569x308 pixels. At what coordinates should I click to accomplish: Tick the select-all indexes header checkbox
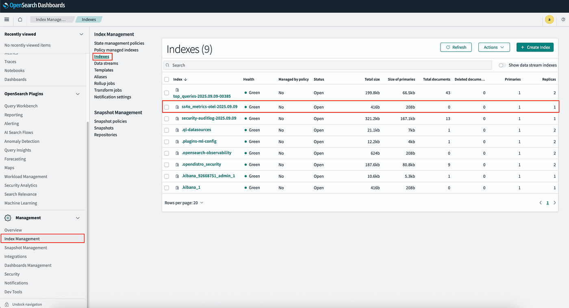[x=167, y=80]
